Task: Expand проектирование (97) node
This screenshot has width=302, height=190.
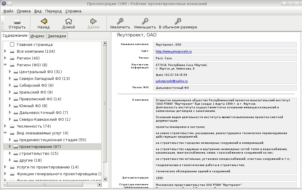Action: pyautogui.click(x=10, y=146)
